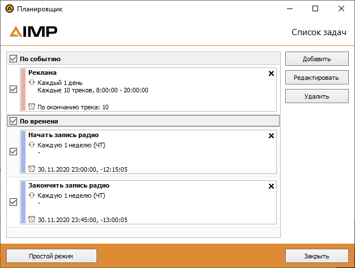This screenshot has width=355, height=268.
Task: Click alarm clock icon in Начать запись радио
Action: [x=32, y=169]
